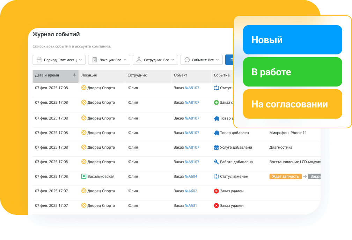Click the green square icon beside Васильковская
Image resolution: width=352 pixels, height=240 pixels.
tap(83, 177)
